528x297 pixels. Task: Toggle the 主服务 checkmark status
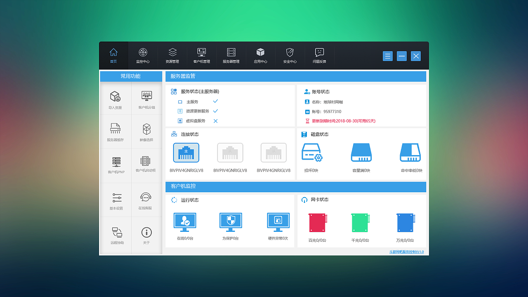215,101
